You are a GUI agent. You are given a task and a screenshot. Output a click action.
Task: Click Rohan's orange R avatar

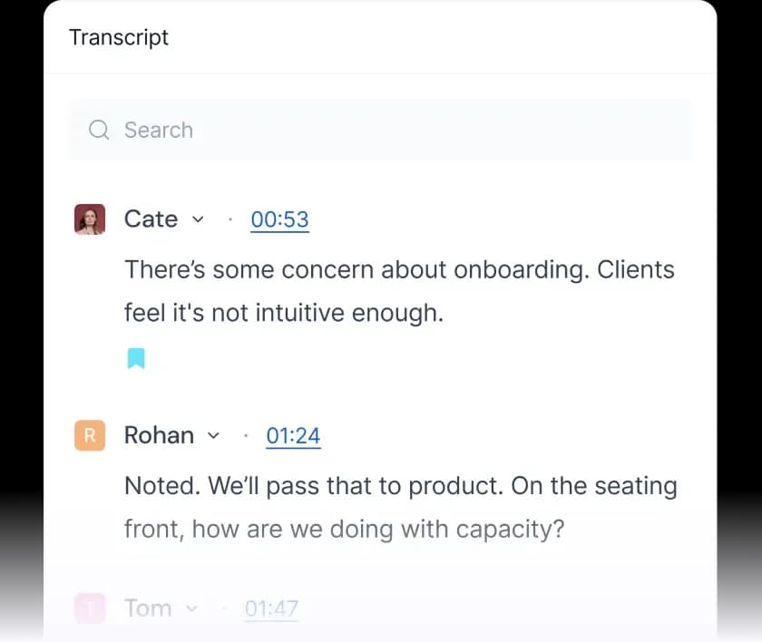coord(90,435)
